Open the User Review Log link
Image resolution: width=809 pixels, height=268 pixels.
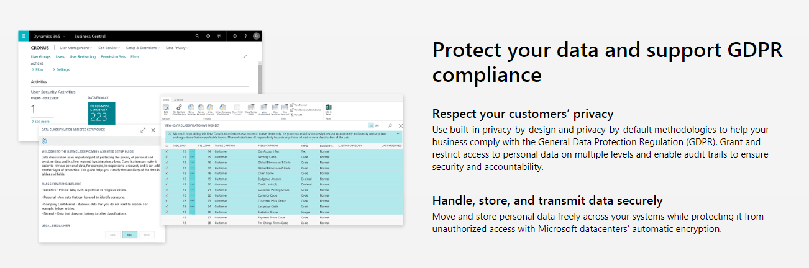83,56
